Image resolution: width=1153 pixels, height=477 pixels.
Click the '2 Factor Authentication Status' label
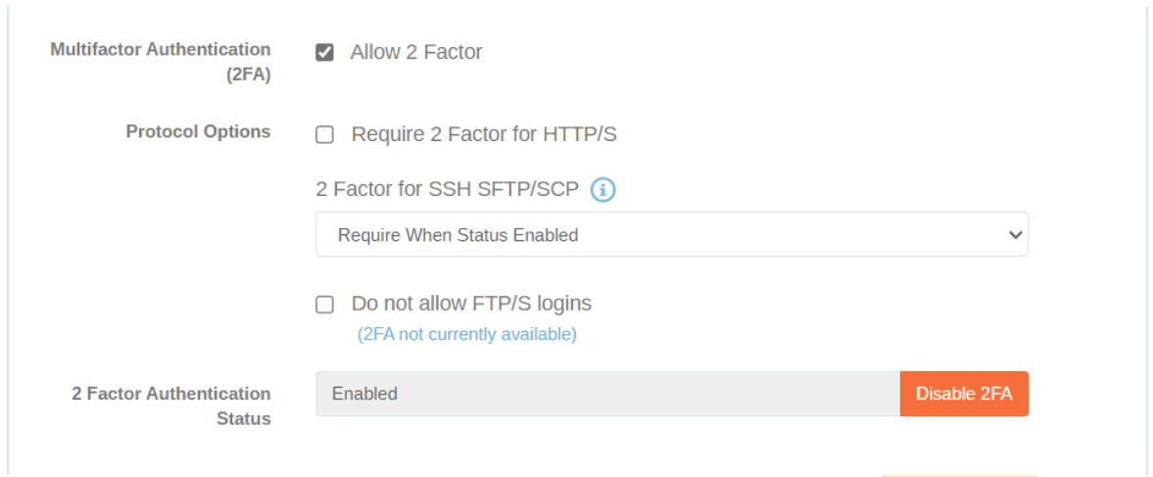click(171, 405)
